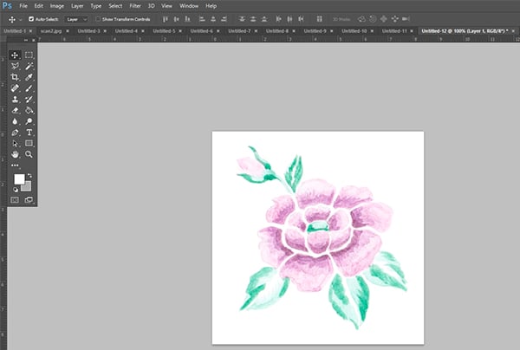
Task: Select the Polygonal Lasso tool
Action: (x=15, y=66)
